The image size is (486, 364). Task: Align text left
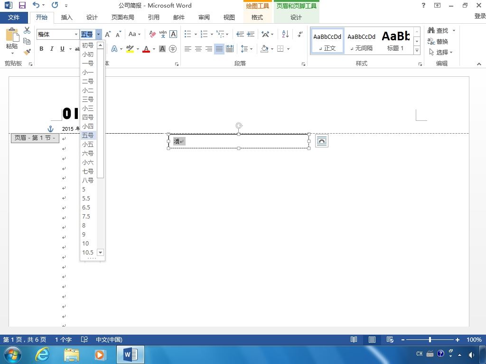(187, 49)
